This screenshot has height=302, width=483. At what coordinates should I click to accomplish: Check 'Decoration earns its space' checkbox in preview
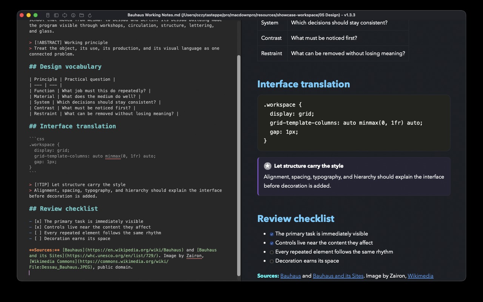click(x=272, y=261)
